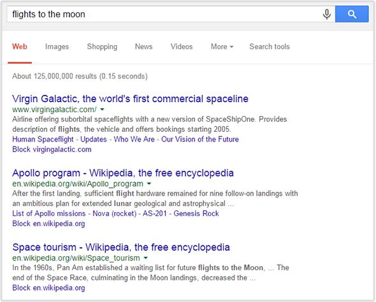The image size is (376, 302).
Task: Open the Videos tab
Action: 182,47
